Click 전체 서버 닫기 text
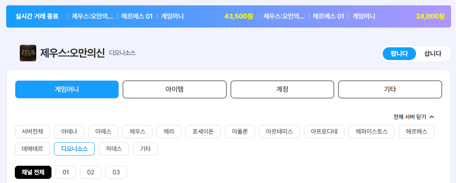Viewport: 456px width, 183px height. (x=409, y=117)
